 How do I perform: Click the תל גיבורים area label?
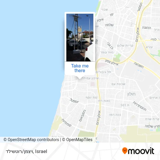[x=103, y=72]
